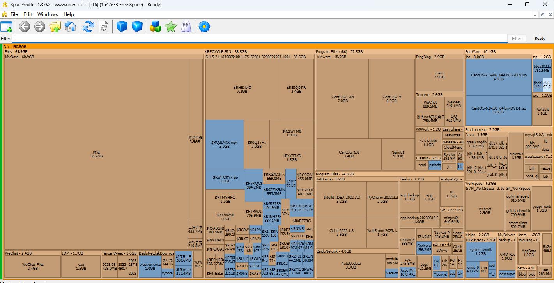Select the $REJQDPR 3.4GB block

tap(296, 89)
